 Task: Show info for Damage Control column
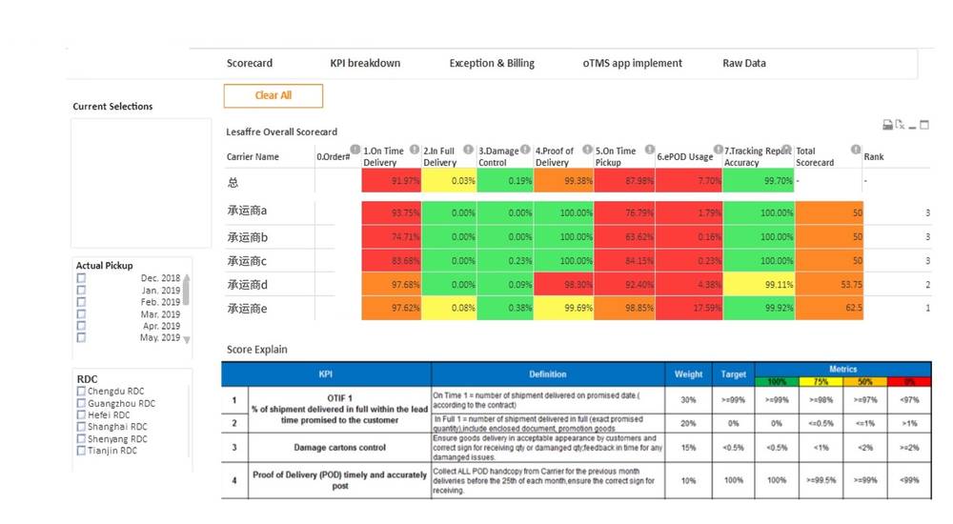click(x=528, y=150)
